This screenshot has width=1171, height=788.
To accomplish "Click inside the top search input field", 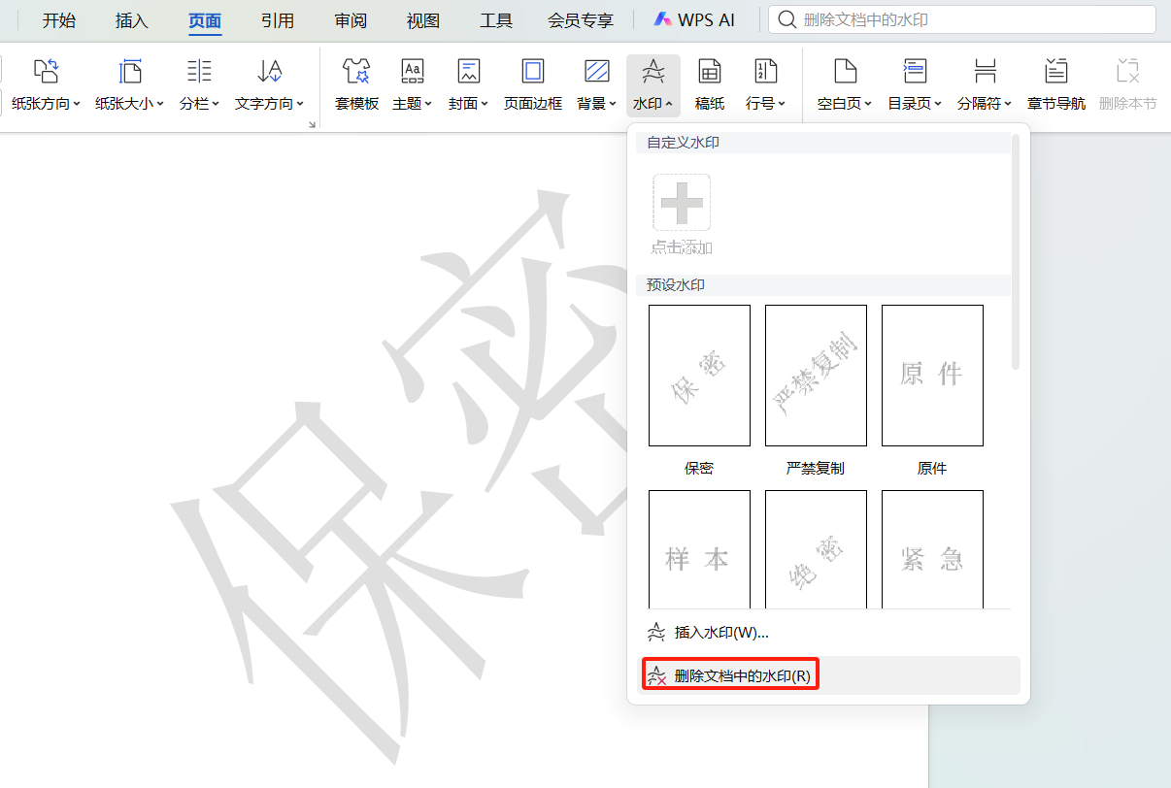I will (961, 19).
